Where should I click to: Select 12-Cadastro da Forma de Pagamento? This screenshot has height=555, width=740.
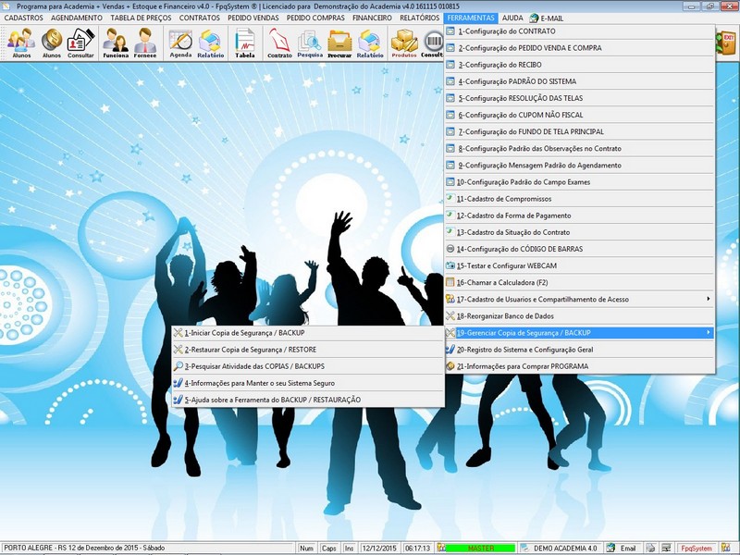[580, 216]
